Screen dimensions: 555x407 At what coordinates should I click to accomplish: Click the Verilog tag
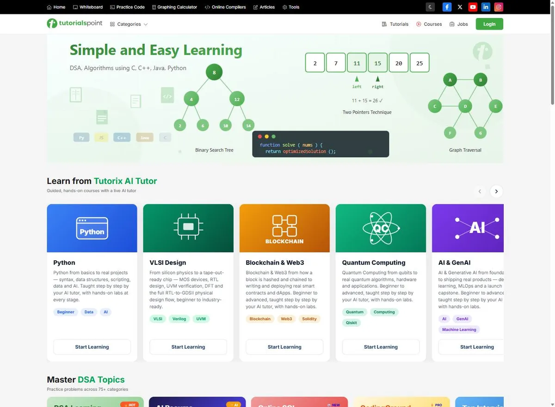179,319
